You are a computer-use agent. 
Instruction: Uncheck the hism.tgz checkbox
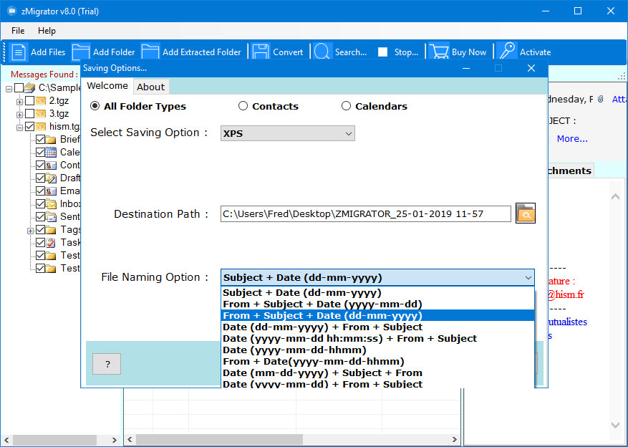pyautogui.click(x=29, y=127)
